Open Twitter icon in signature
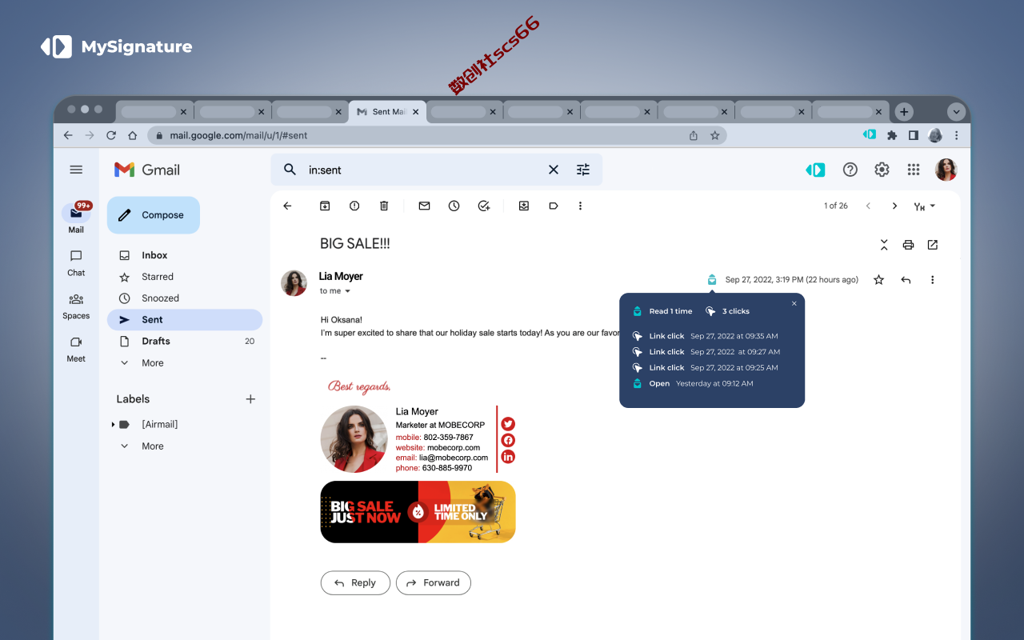This screenshot has height=640, width=1024. 508,424
